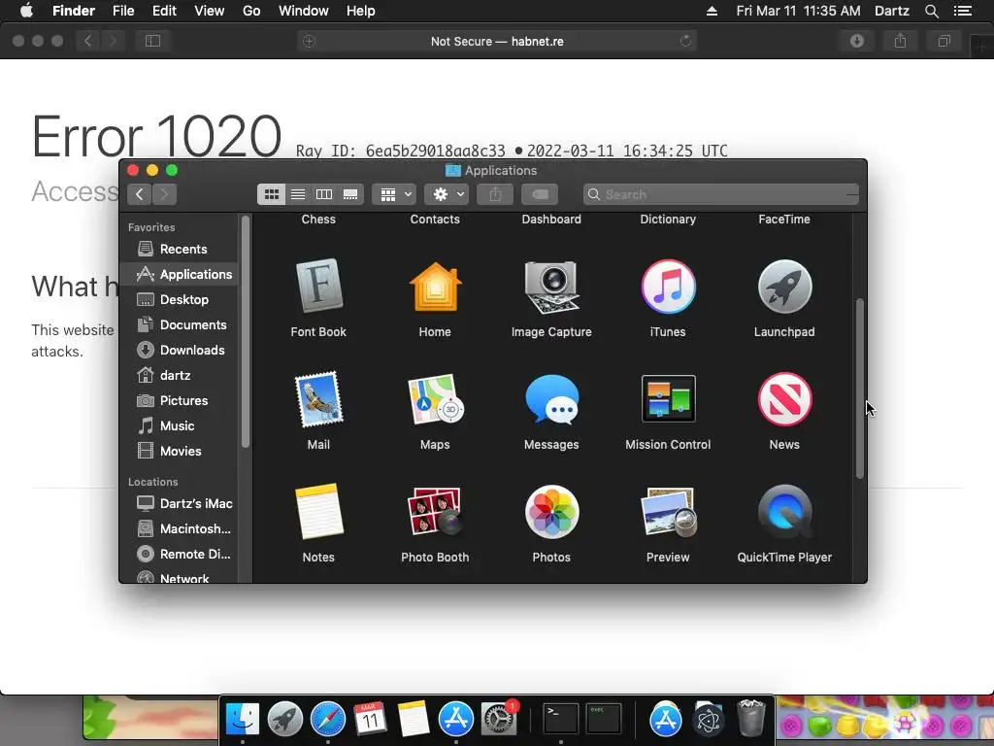The width and height of the screenshot is (994, 746).
Task: Open Pictures from the sidebar
Action: pos(179,400)
